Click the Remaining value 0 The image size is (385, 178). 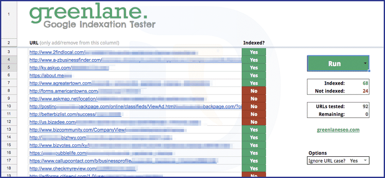pos(367,114)
